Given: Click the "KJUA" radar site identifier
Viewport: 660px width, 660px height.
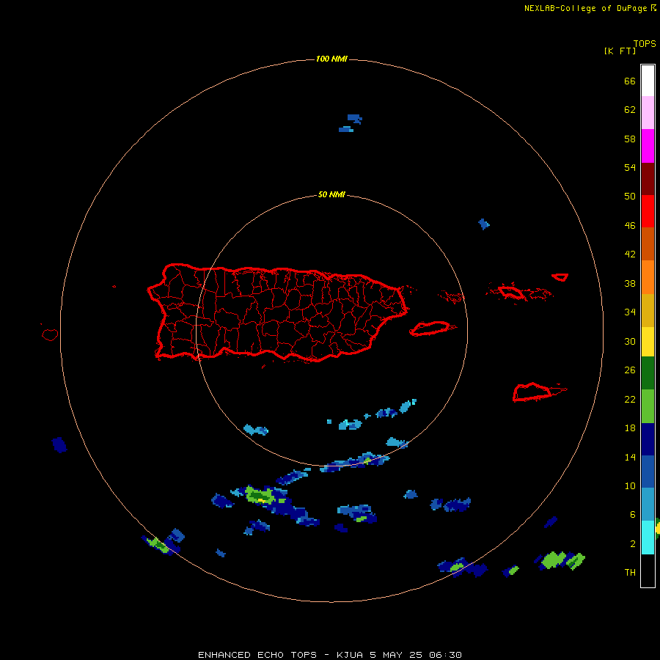Looking at the screenshot, I should pos(349,655).
